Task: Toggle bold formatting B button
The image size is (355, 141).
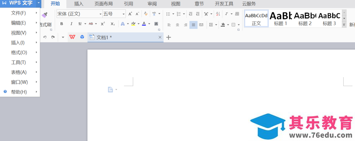Action: [61, 24]
